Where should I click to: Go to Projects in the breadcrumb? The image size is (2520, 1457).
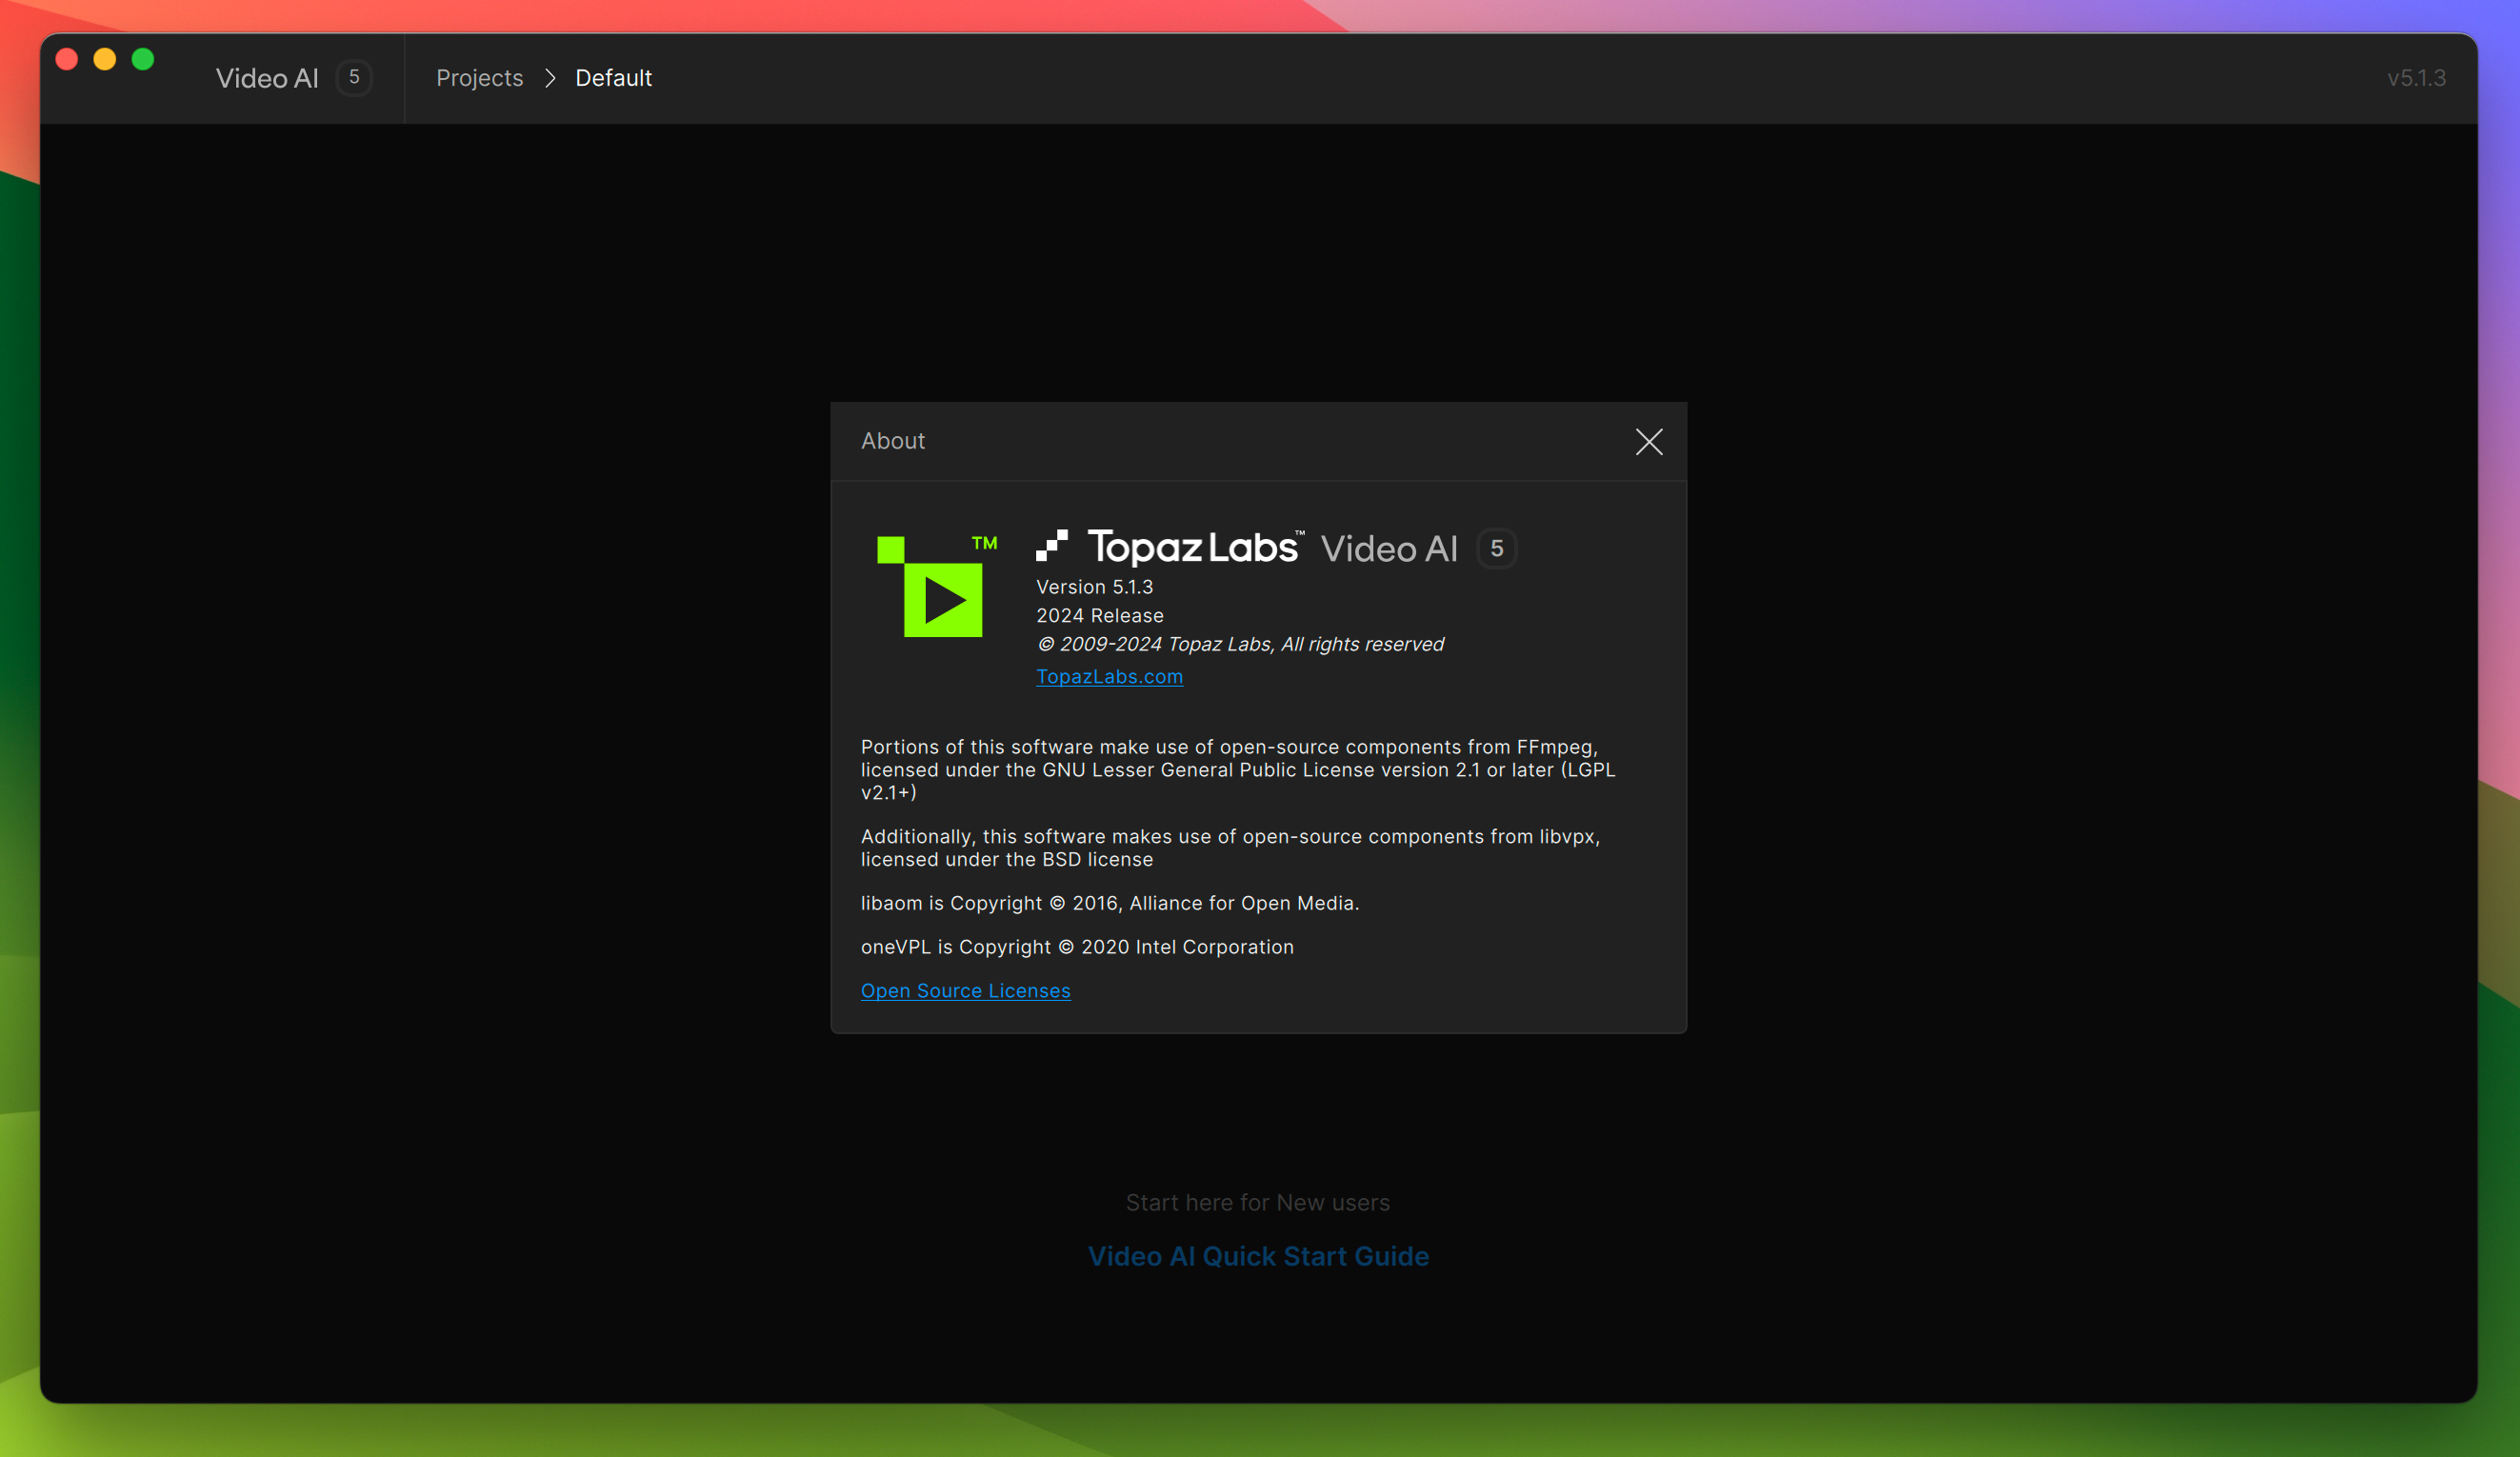point(479,78)
